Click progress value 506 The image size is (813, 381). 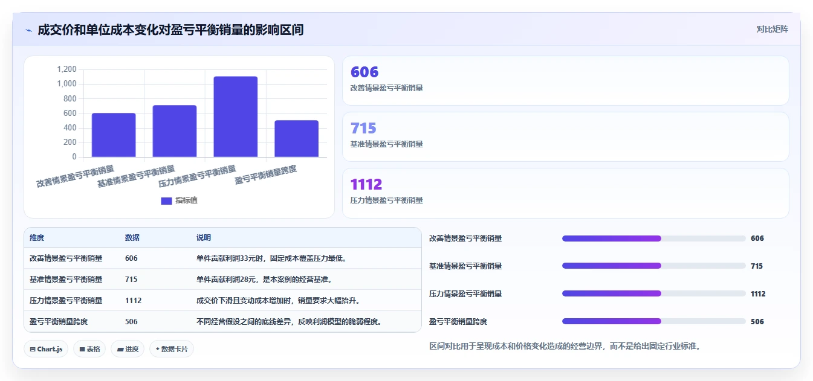point(757,322)
